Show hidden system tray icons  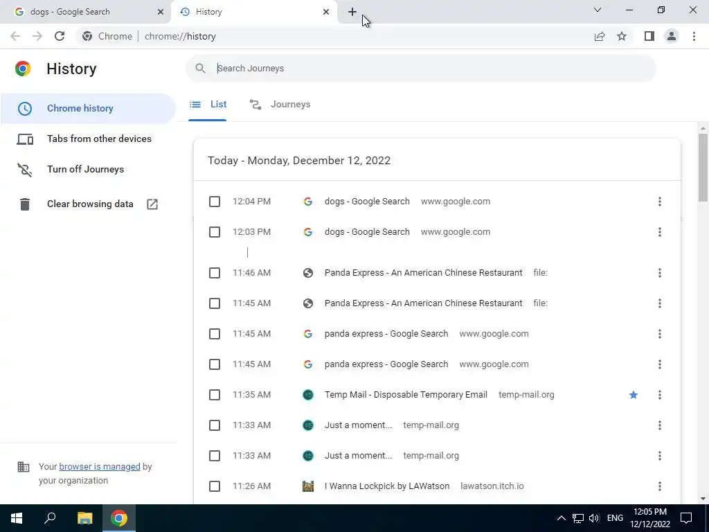click(x=561, y=518)
